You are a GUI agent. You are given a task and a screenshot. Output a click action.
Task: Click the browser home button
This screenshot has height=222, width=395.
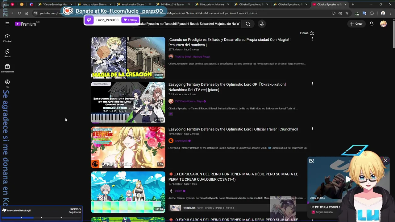(27, 13)
